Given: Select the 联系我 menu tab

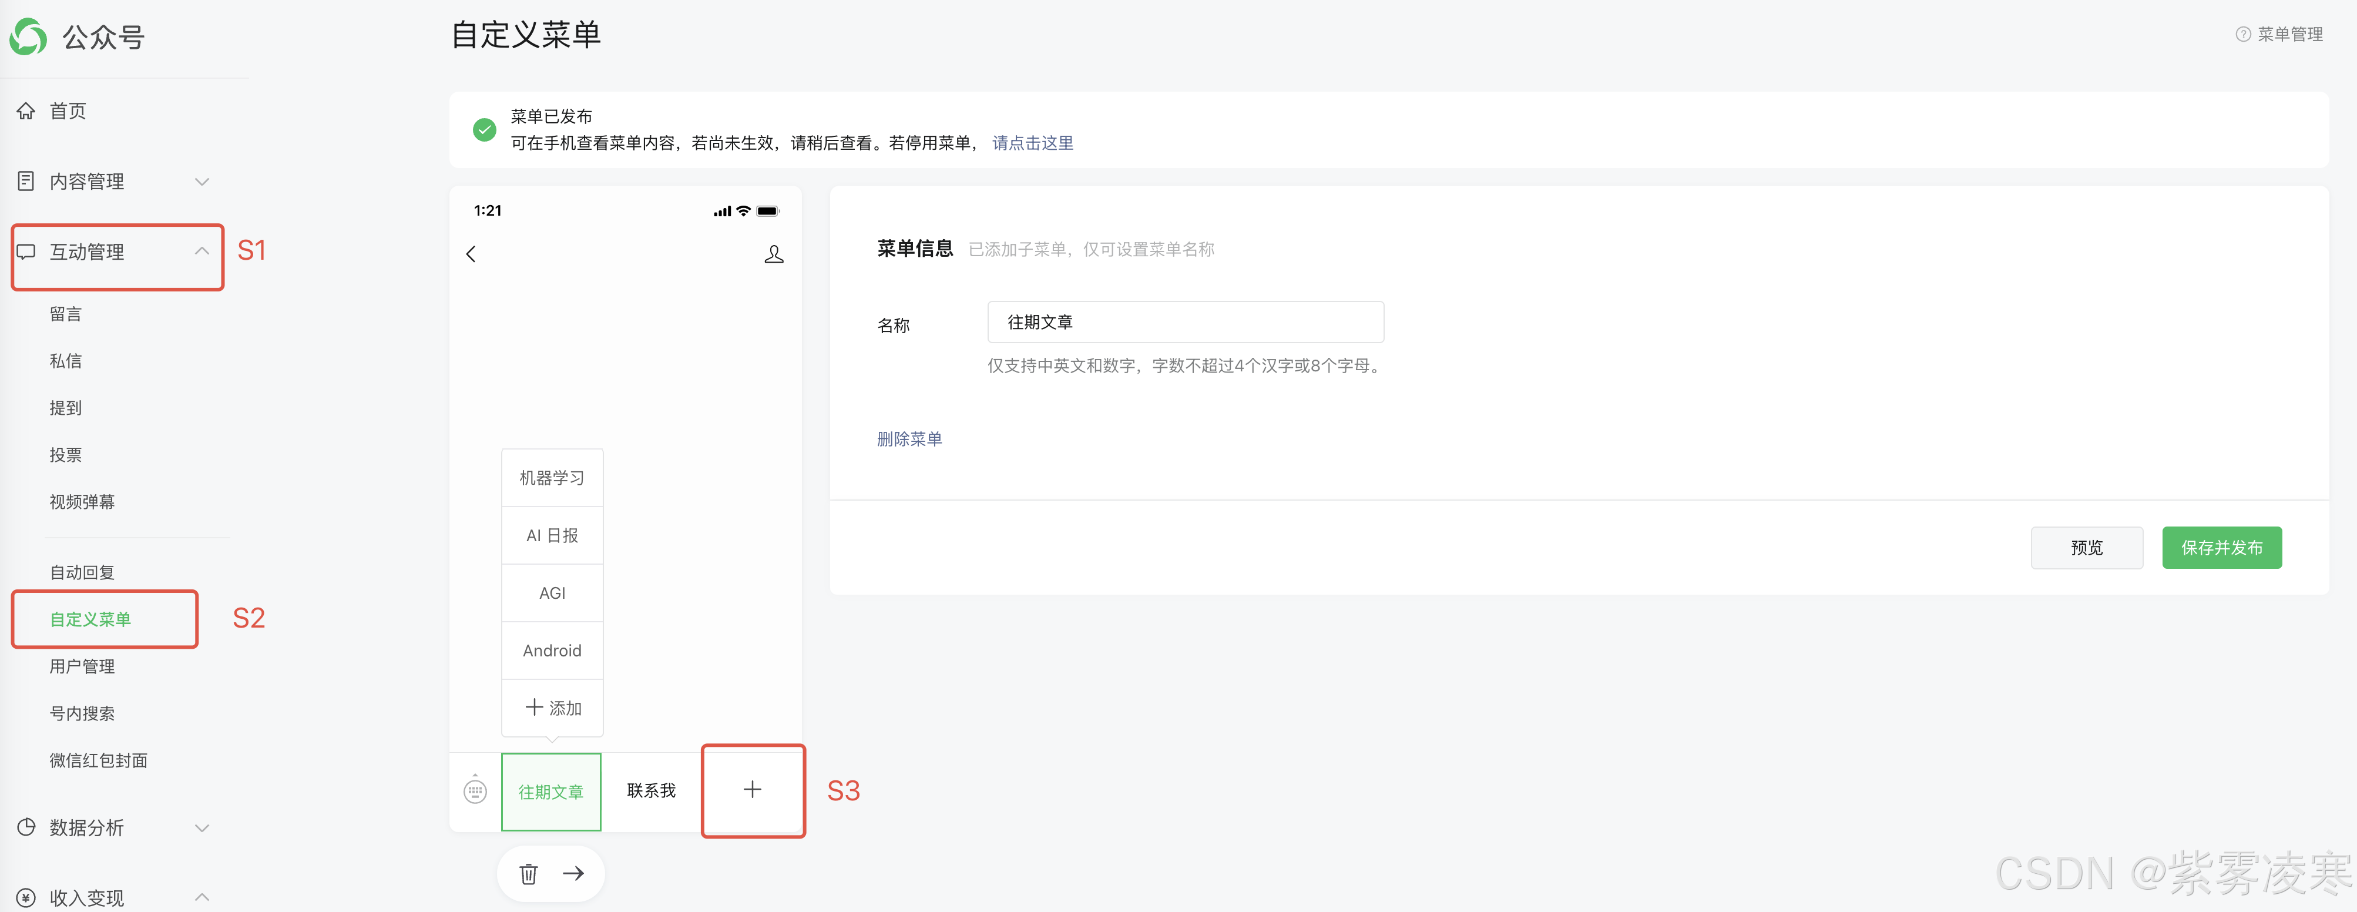Looking at the screenshot, I should point(650,790).
